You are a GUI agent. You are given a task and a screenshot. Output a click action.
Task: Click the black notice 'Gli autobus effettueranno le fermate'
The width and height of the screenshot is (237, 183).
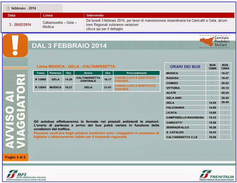[x=96, y=125]
